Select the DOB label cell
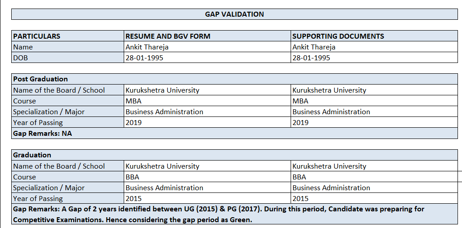The width and height of the screenshot is (462, 228). (x=68, y=58)
